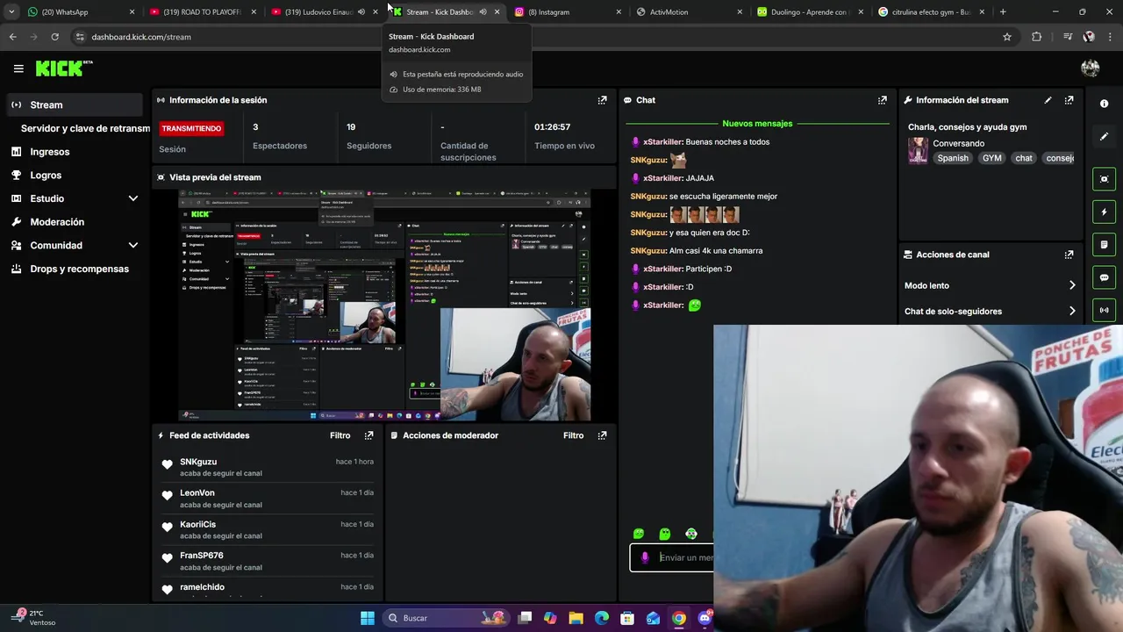1123x632 pixels.
Task: Pop out the Acciones de moderador panel
Action: coord(602,435)
